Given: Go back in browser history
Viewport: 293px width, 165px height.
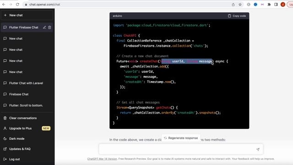Looking at the screenshot, I should 4,4.
